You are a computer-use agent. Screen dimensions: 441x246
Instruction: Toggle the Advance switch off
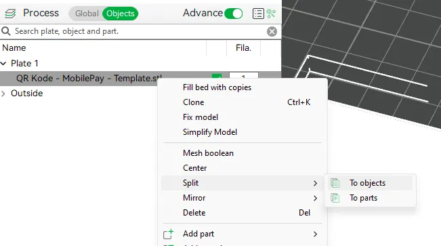[234, 14]
